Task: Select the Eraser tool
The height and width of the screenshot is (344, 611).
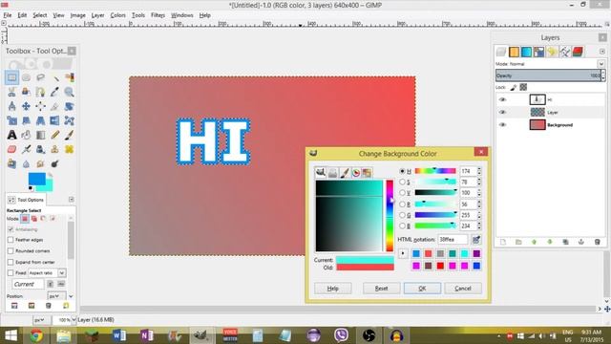Action: [11, 149]
